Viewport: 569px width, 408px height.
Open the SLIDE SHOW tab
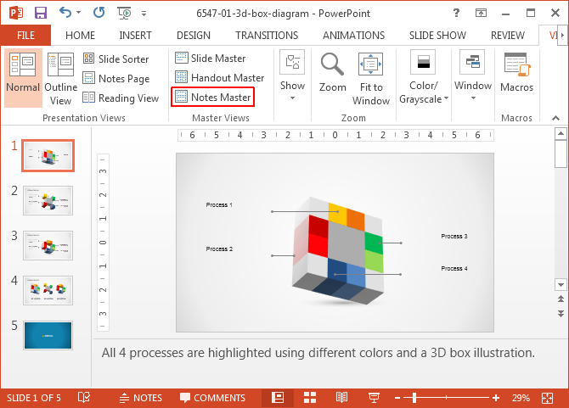[437, 35]
